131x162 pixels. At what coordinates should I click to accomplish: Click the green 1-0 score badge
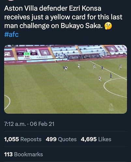(x=27, y=54)
